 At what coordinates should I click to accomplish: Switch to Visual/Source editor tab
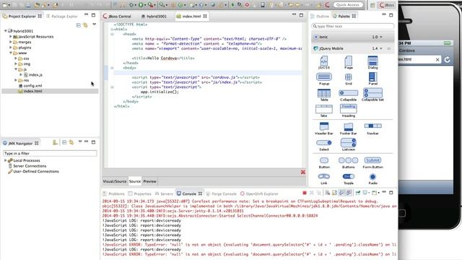click(x=115, y=181)
